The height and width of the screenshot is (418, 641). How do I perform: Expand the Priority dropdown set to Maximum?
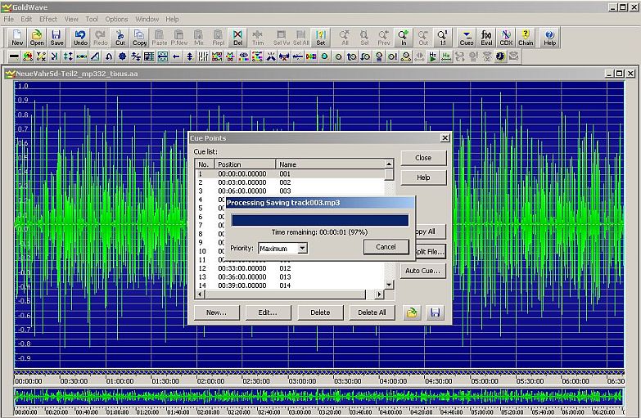tap(302, 248)
